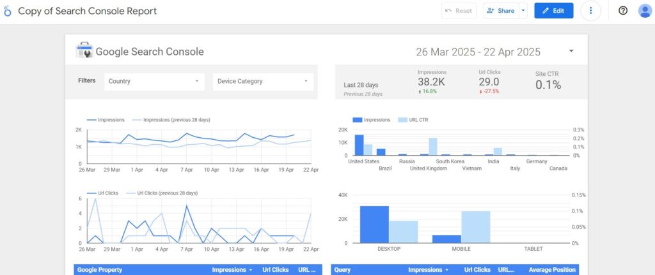This screenshot has height=275, width=655.
Task: Click Url Clicks (previous 28 days) legend entry
Action: point(162,193)
